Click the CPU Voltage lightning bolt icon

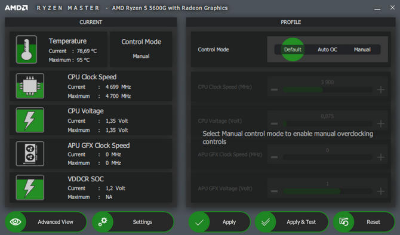(x=30, y=120)
